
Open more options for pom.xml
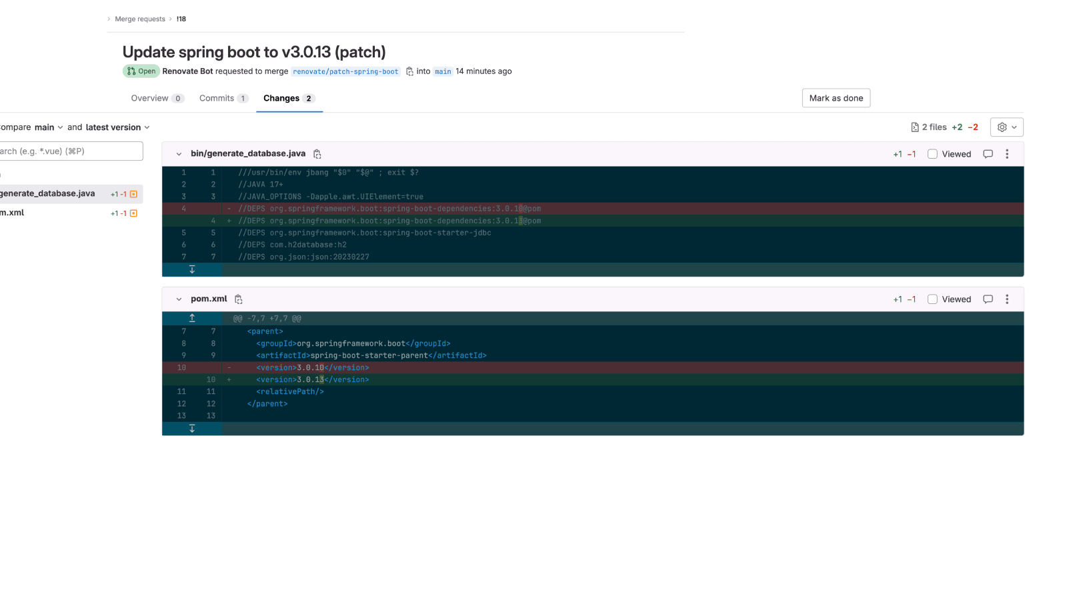(x=1007, y=299)
